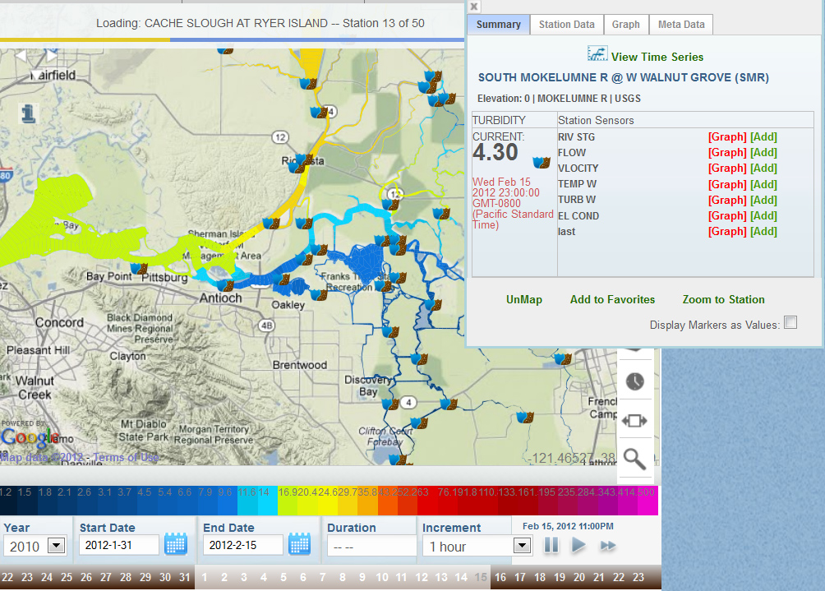Switch to the Station Data tab
825x591 pixels.
tap(567, 24)
